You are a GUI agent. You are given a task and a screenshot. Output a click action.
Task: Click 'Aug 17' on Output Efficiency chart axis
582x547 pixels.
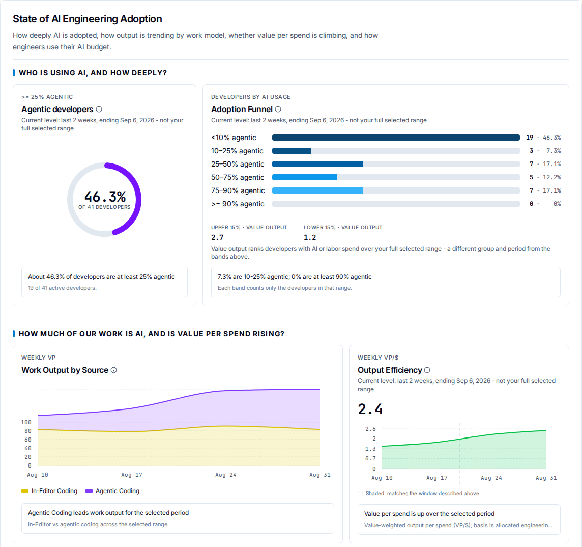tap(437, 478)
